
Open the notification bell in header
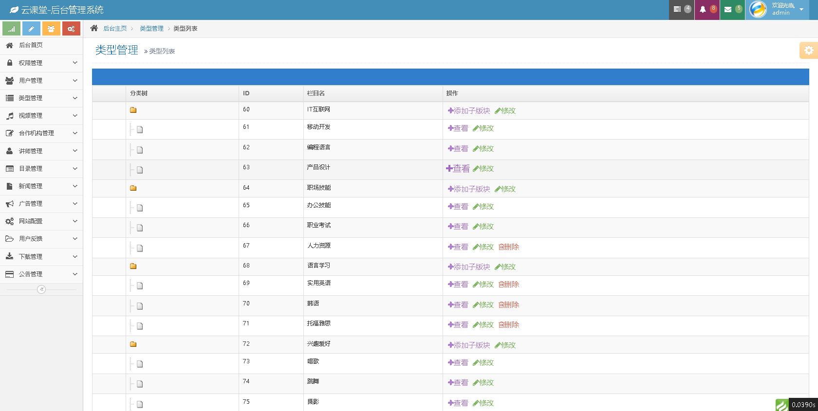706,10
